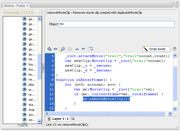
Task: Pin the current script with pushpin icon
Action: coord(73,119)
